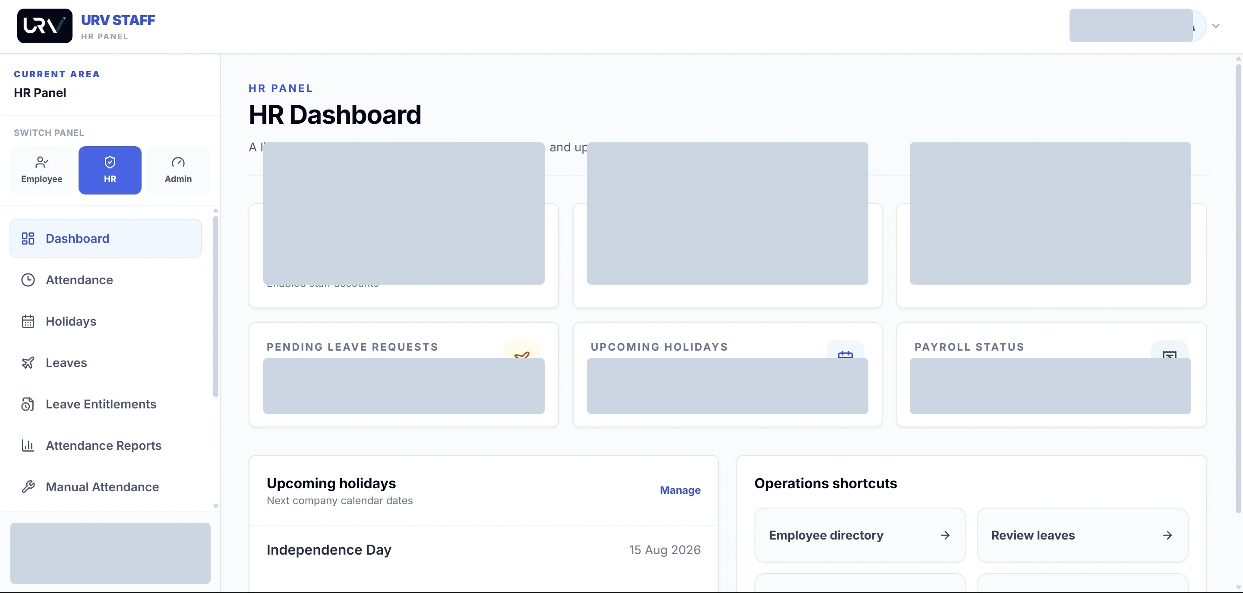This screenshot has height=593, width=1243.
Task: Click sidebar scroll down arrow
Action: 216,506
